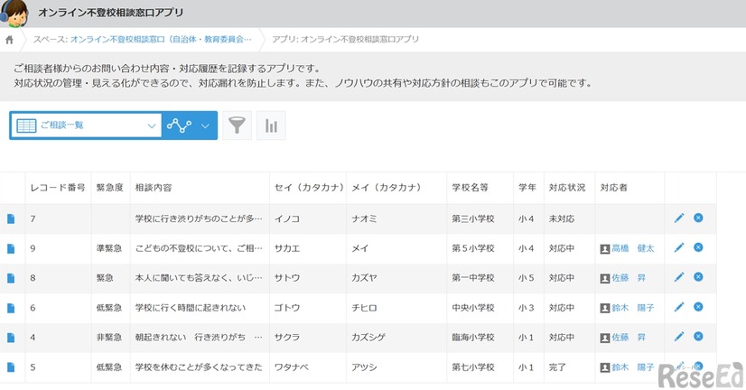Open assignee 鈴木 陽子 in record 6
The image size is (746, 390).
[632, 307]
